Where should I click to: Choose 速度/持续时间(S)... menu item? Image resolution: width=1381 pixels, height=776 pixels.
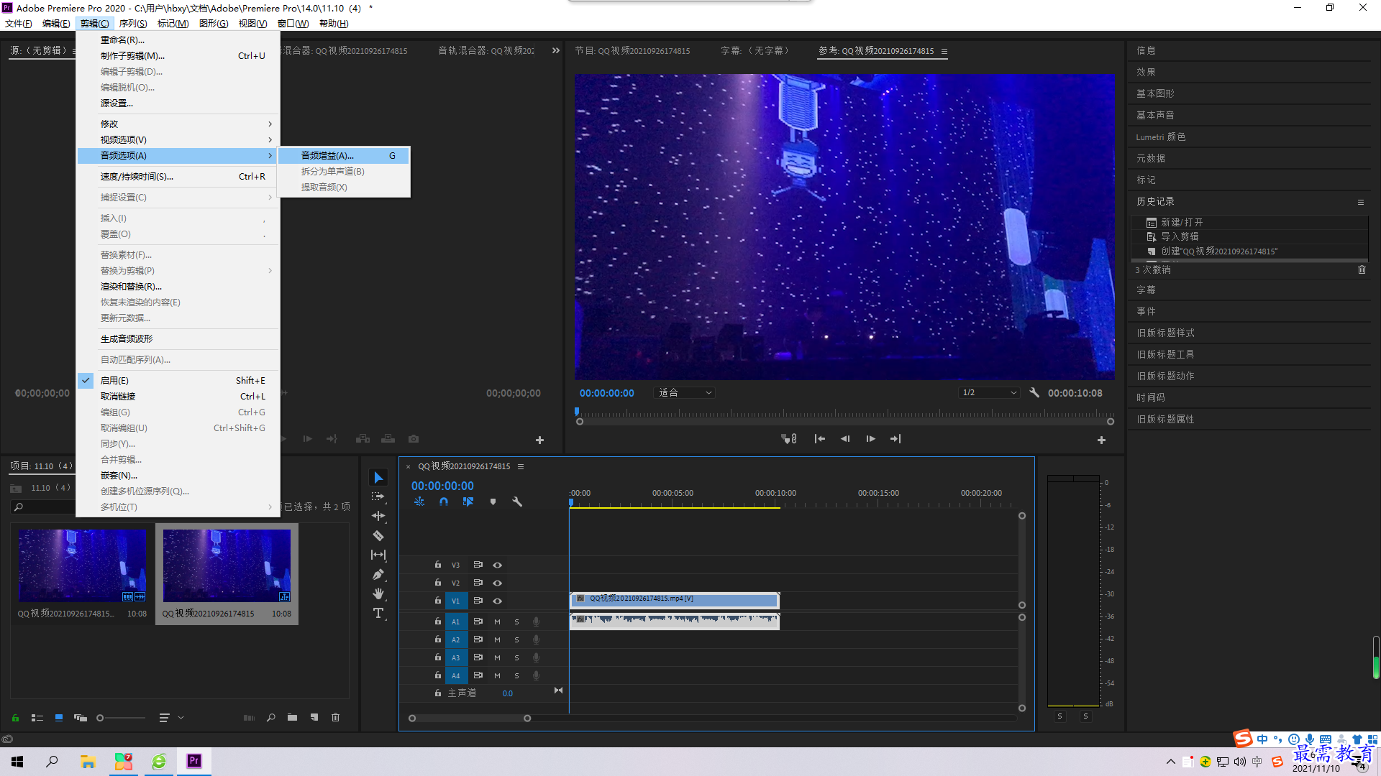[178, 176]
